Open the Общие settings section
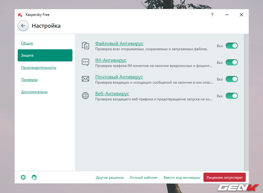This screenshot has height=193, width=263. pyautogui.click(x=27, y=43)
